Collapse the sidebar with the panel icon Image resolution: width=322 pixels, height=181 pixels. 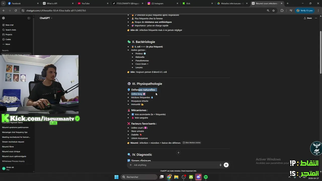(x=29, y=18)
